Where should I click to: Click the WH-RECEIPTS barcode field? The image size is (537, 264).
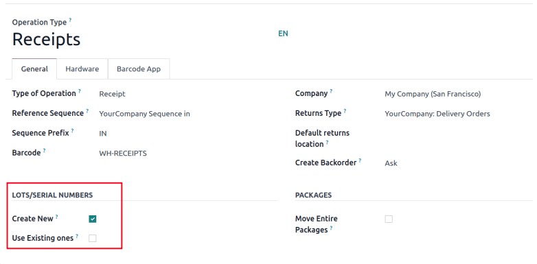pos(187,153)
